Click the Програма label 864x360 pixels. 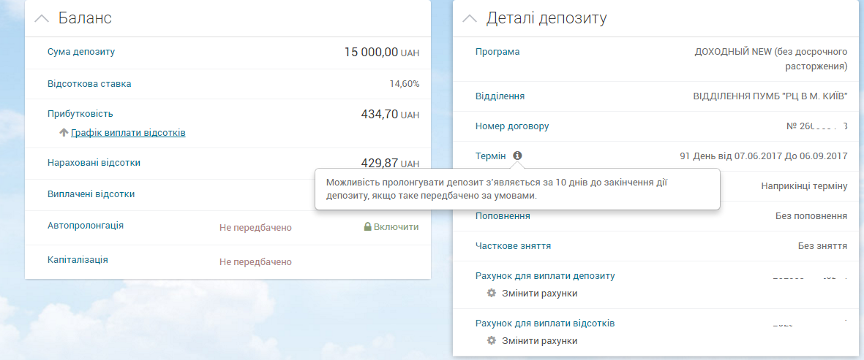pos(497,52)
